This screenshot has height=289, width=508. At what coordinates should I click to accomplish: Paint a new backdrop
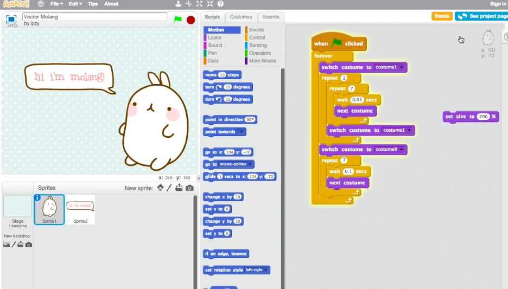point(14,245)
